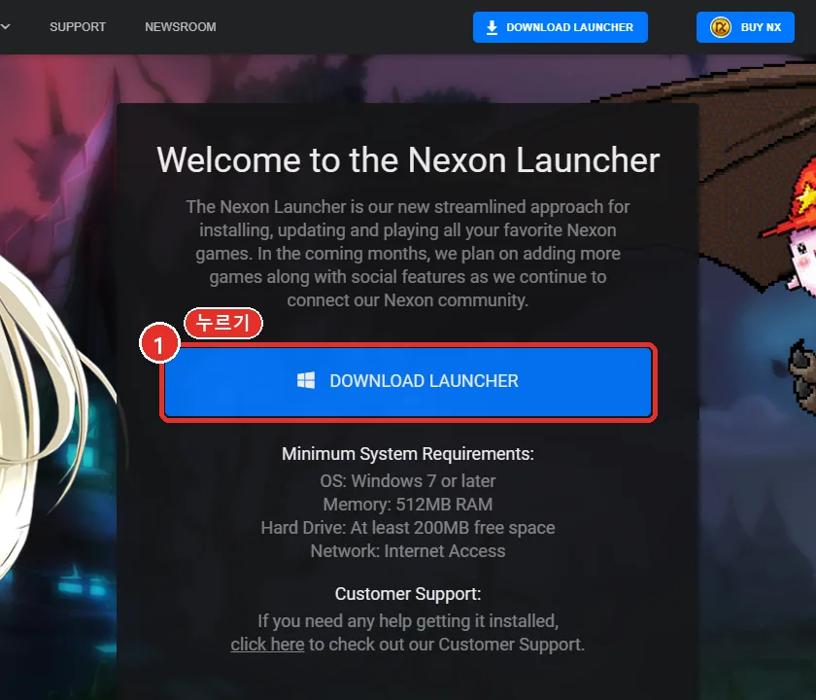Click Download Launcher in the top navigation

(x=560, y=27)
